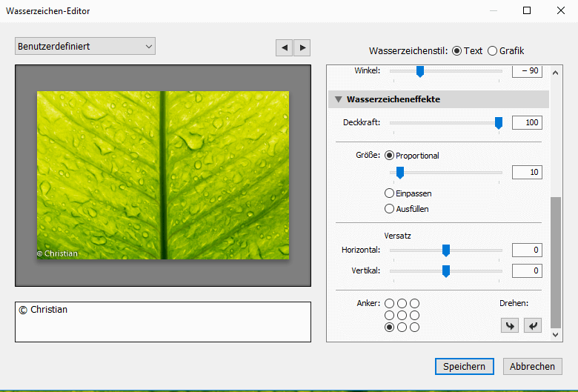578x392 pixels.
Task: Adjust the Winkel slider handle
Action: (420, 71)
